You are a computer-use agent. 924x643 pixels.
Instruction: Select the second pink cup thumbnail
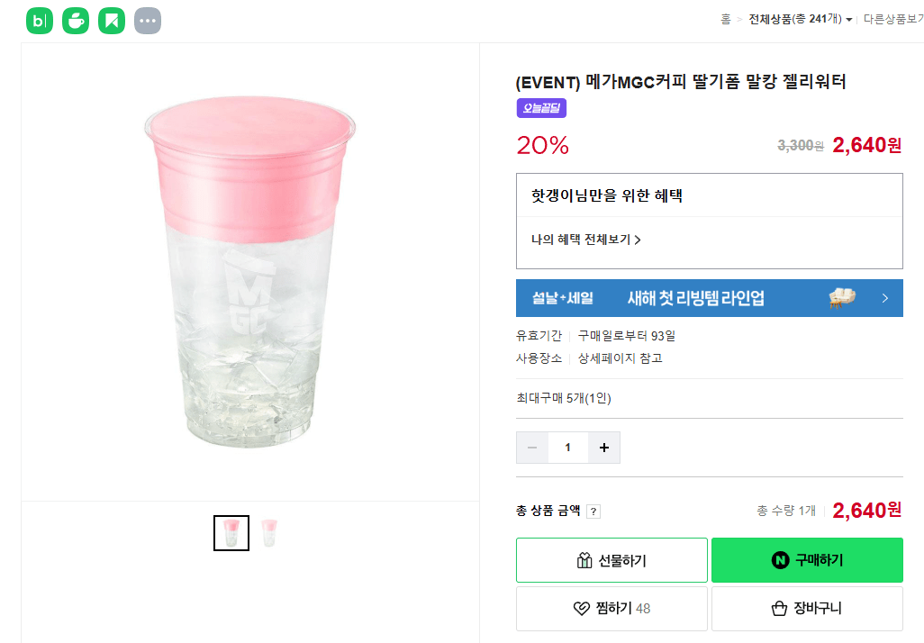pyautogui.click(x=271, y=532)
